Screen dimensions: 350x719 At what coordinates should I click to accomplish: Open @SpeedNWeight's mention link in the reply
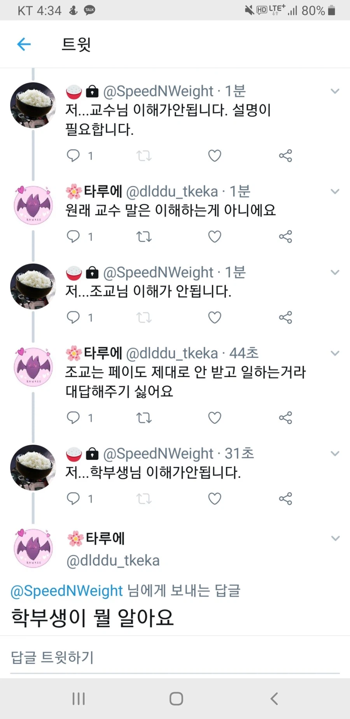[x=65, y=591]
